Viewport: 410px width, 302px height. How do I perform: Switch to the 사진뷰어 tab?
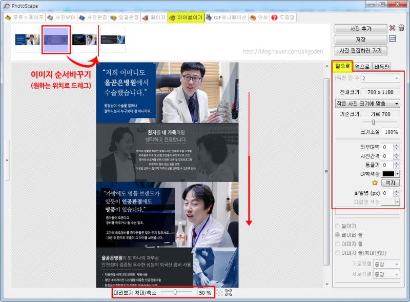(61, 17)
